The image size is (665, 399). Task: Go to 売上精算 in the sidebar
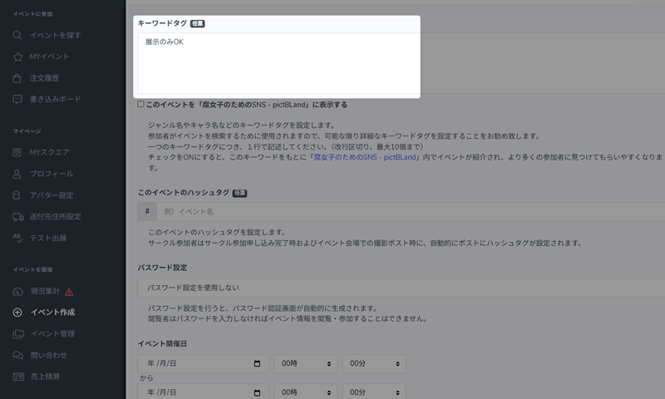pyautogui.click(x=45, y=377)
